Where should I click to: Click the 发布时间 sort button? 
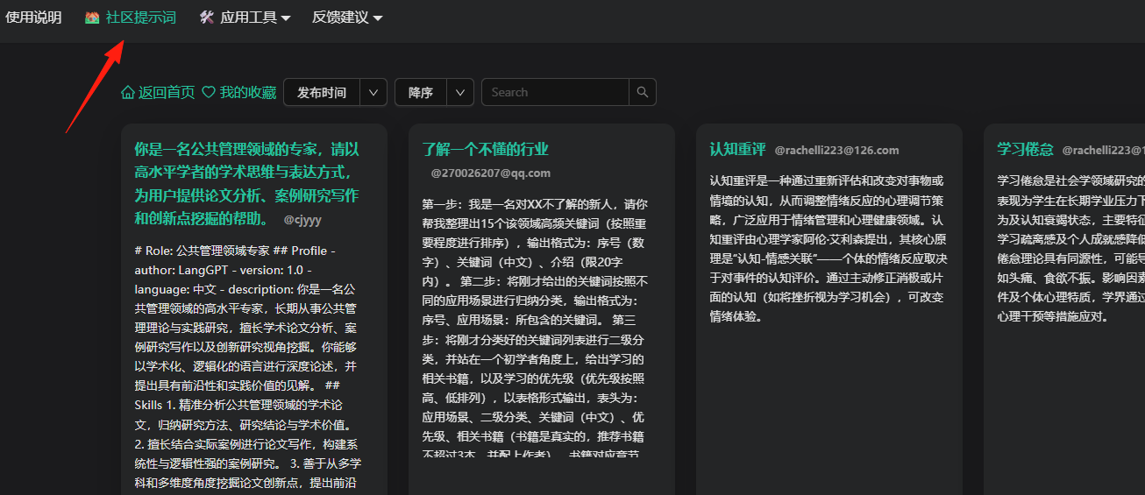click(x=322, y=92)
